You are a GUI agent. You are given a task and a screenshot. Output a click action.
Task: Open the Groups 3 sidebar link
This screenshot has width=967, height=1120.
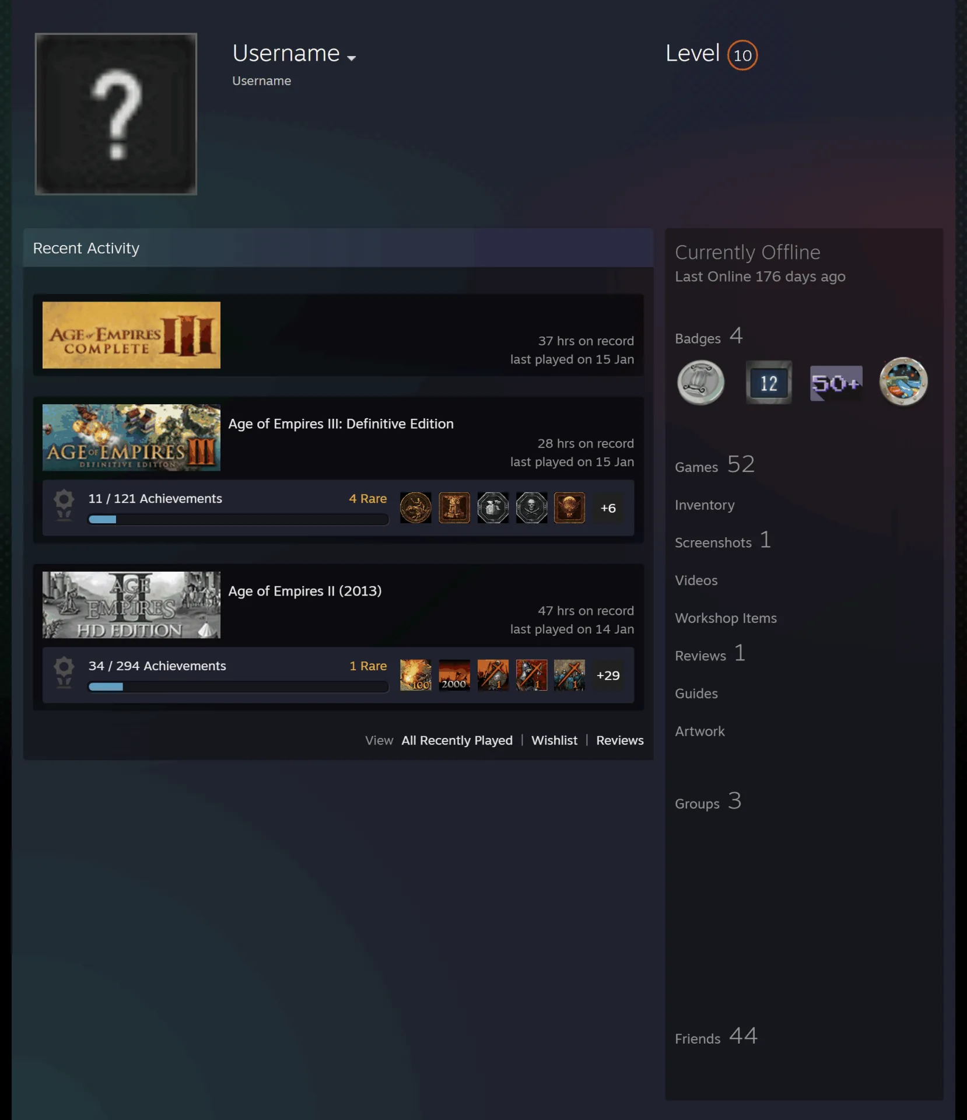click(x=708, y=801)
